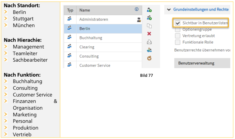Click the admin badge icon beside Administratoren
This screenshot has height=139, width=235.
point(139,20)
